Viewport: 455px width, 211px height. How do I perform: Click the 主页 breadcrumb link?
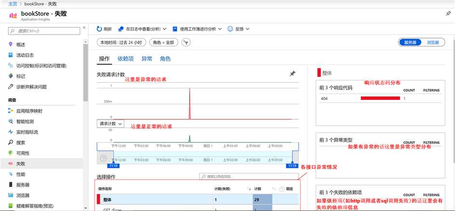13,4
